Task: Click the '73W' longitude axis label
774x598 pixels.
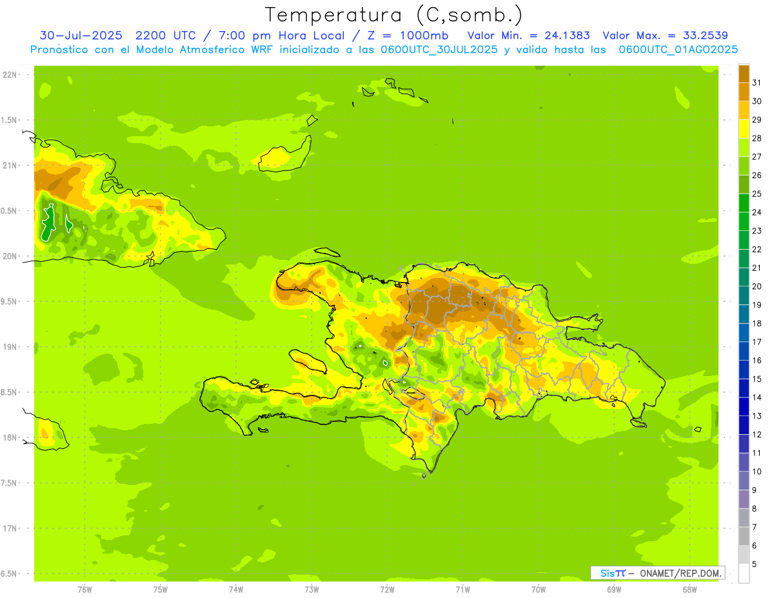Action: [x=312, y=589]
